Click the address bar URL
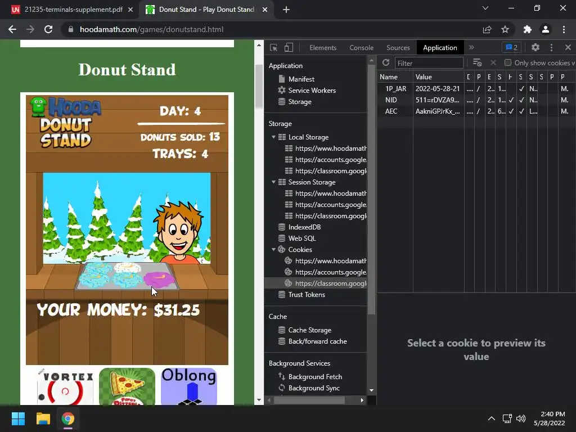The width and height of the screenshot is (576, 432). [x=151, y=29]
